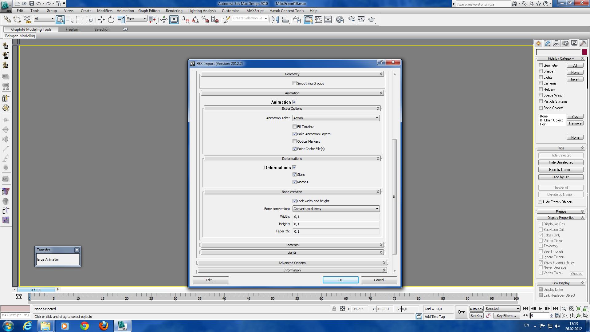Collapse the Bone creation rollout
590x332 pixels.
pyautogui.click(x=292, y=192)
